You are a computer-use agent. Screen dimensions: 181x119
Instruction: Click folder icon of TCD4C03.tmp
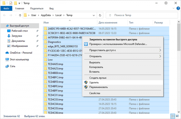tap(46, 99)
